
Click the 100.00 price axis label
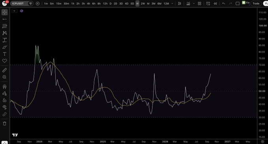coord(262,26)
